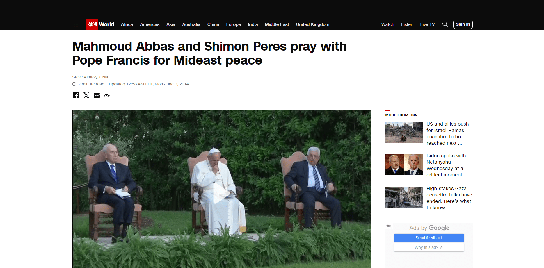Open the Watch link
This screenshot has height=268, width=544.
pos(388,24)
